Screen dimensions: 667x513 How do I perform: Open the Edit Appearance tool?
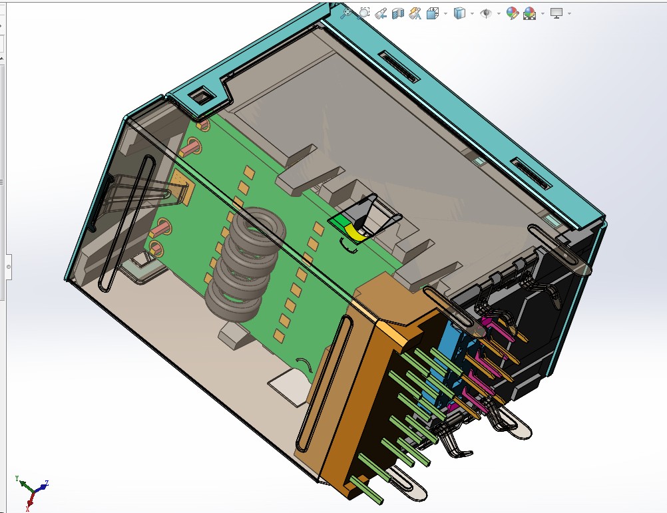513,13
